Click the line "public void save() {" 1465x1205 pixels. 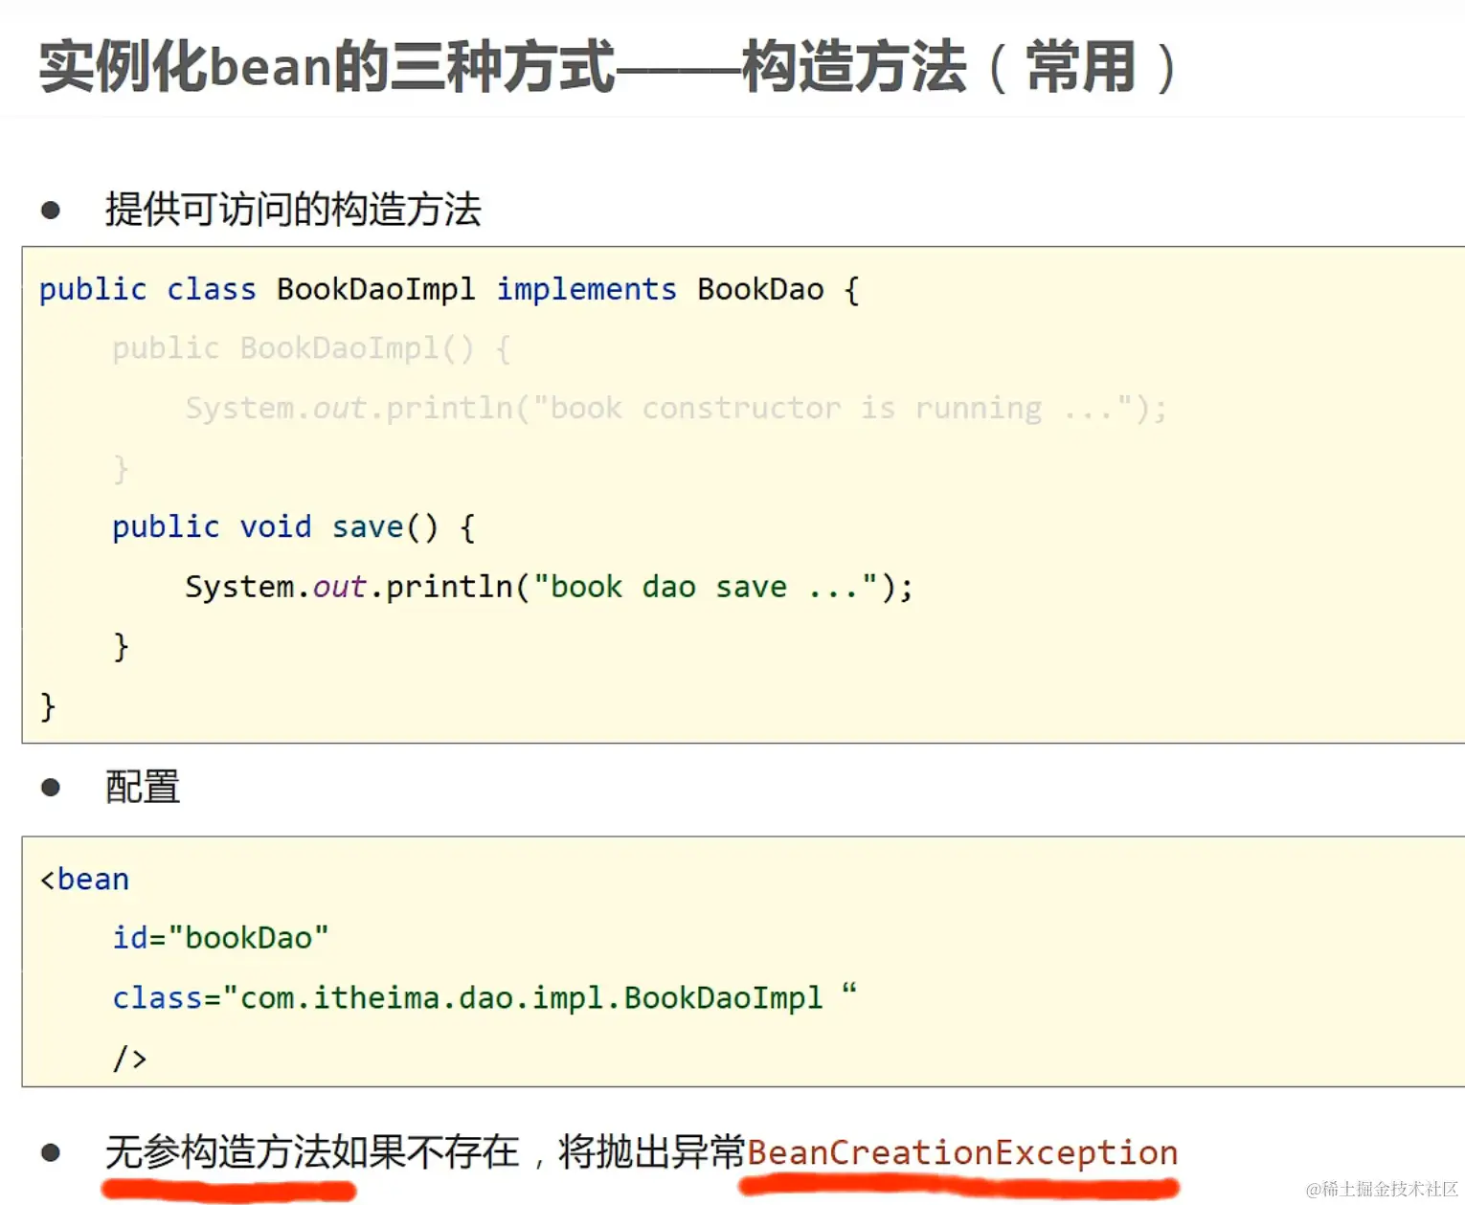tap(293, 527)
